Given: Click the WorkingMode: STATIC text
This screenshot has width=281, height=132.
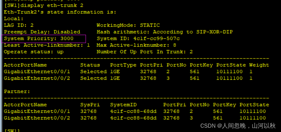Looking at the screenshot, I should [128, 25].
